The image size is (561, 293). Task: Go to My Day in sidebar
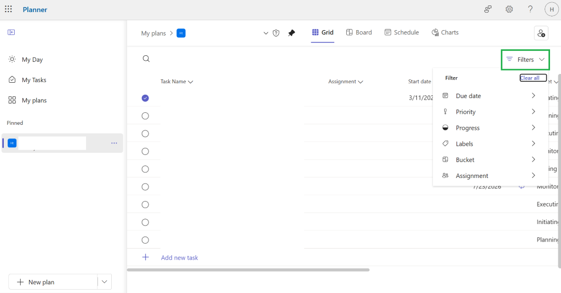coord(32,59)
